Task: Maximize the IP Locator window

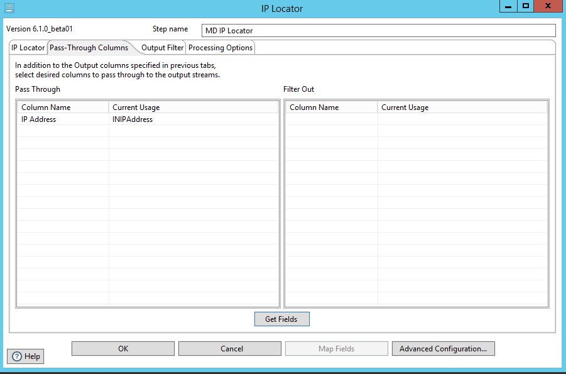Action: point(526,6)
